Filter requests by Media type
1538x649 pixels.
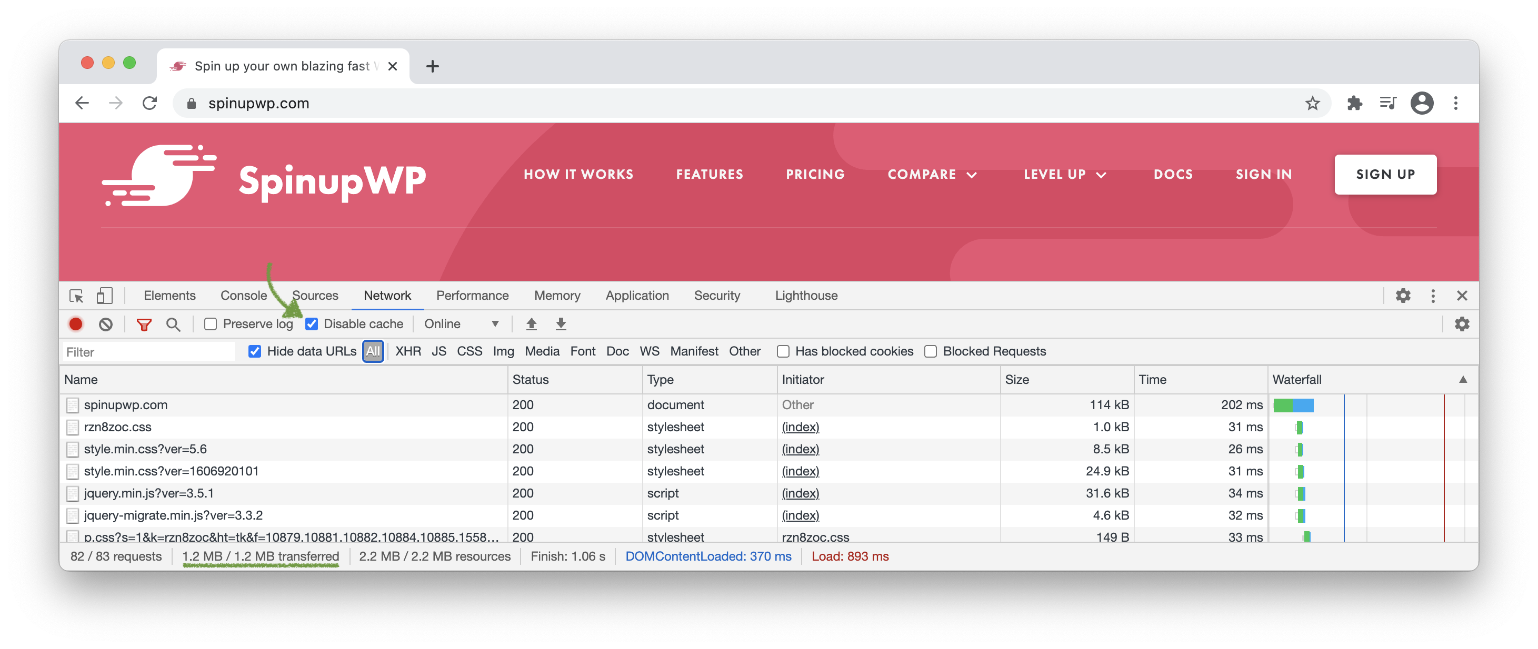pyautogui.click(x=542, y=351)
